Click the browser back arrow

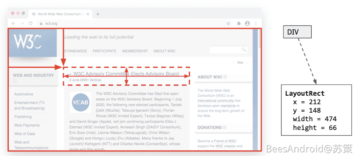14,24
